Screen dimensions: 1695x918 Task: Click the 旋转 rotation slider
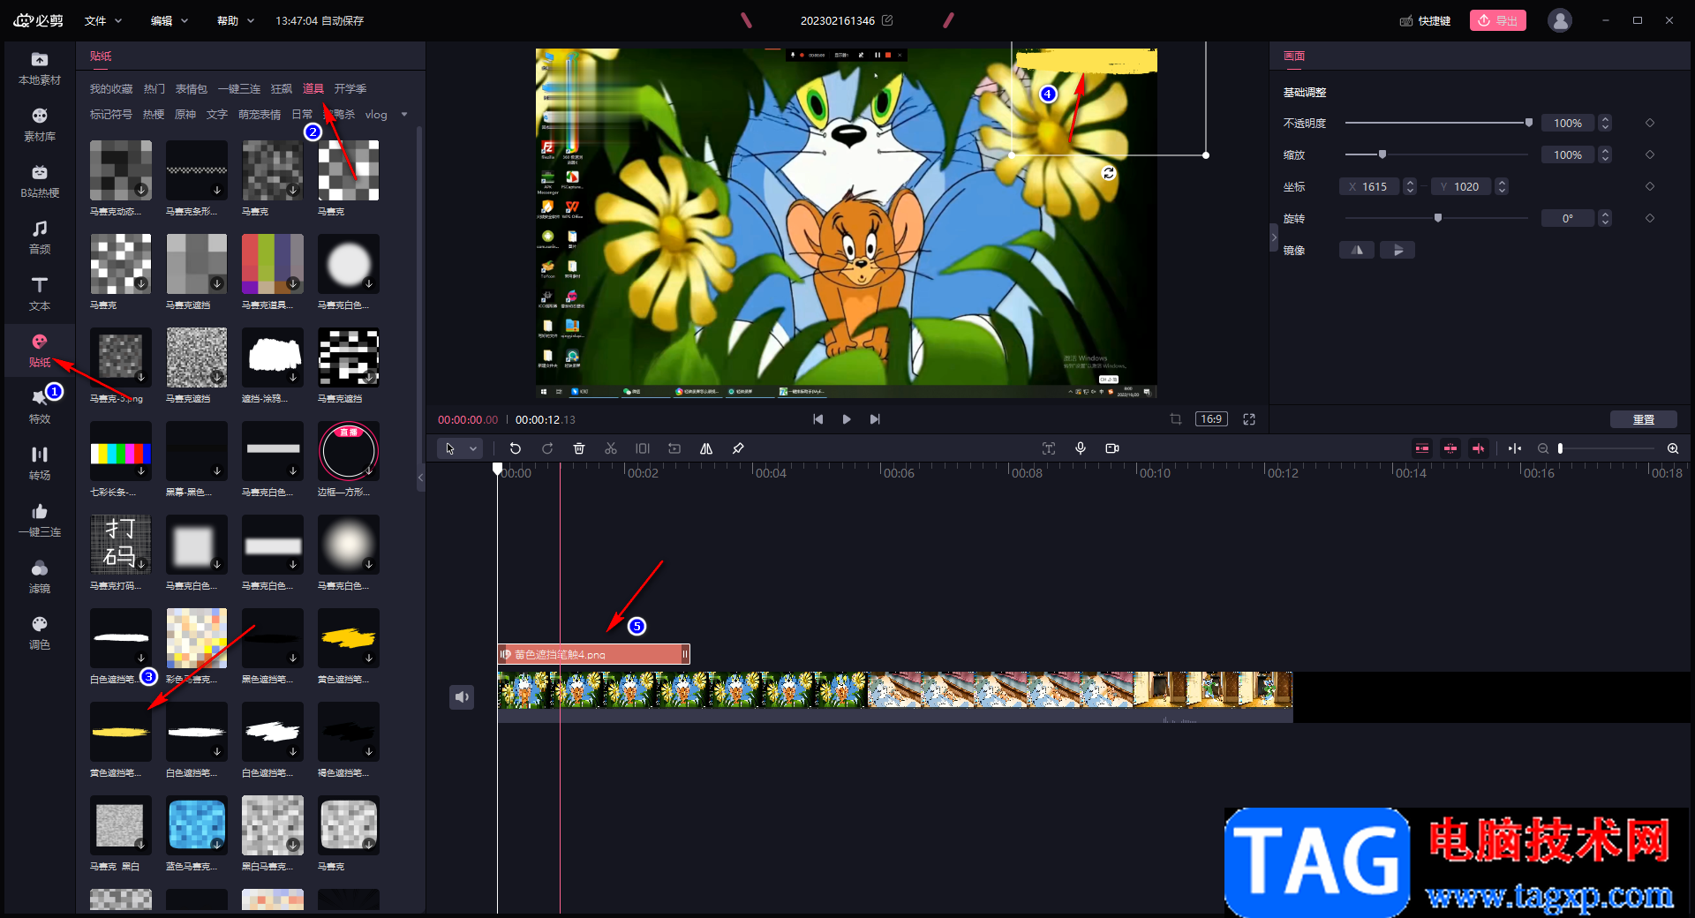point(1436,218)
